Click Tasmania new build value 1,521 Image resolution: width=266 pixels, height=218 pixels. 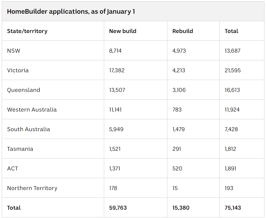pyautogui.click(x=115, y=149)
